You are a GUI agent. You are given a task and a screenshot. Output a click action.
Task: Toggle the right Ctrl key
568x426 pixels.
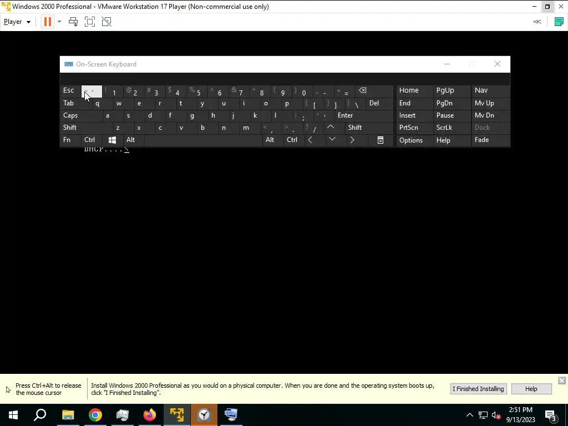(294, 140)
